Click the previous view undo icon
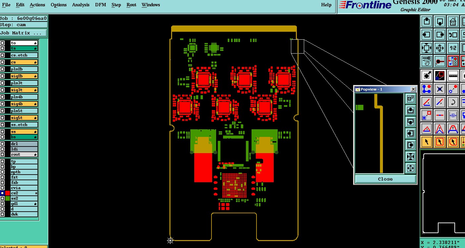Screen dimensions: 465x248 (453, 35)
